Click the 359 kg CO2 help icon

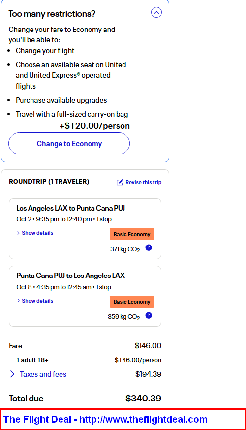tap(149, 315)
